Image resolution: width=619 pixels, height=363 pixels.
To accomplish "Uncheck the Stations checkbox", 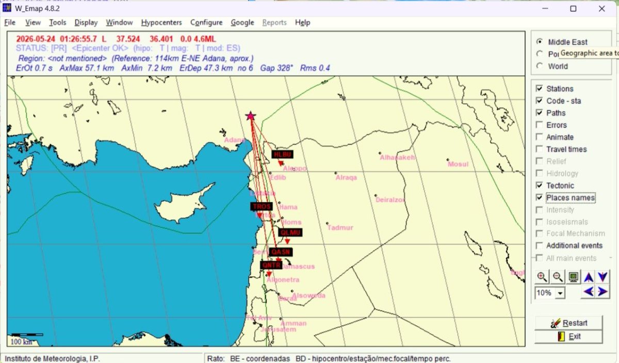I will 540,89.
